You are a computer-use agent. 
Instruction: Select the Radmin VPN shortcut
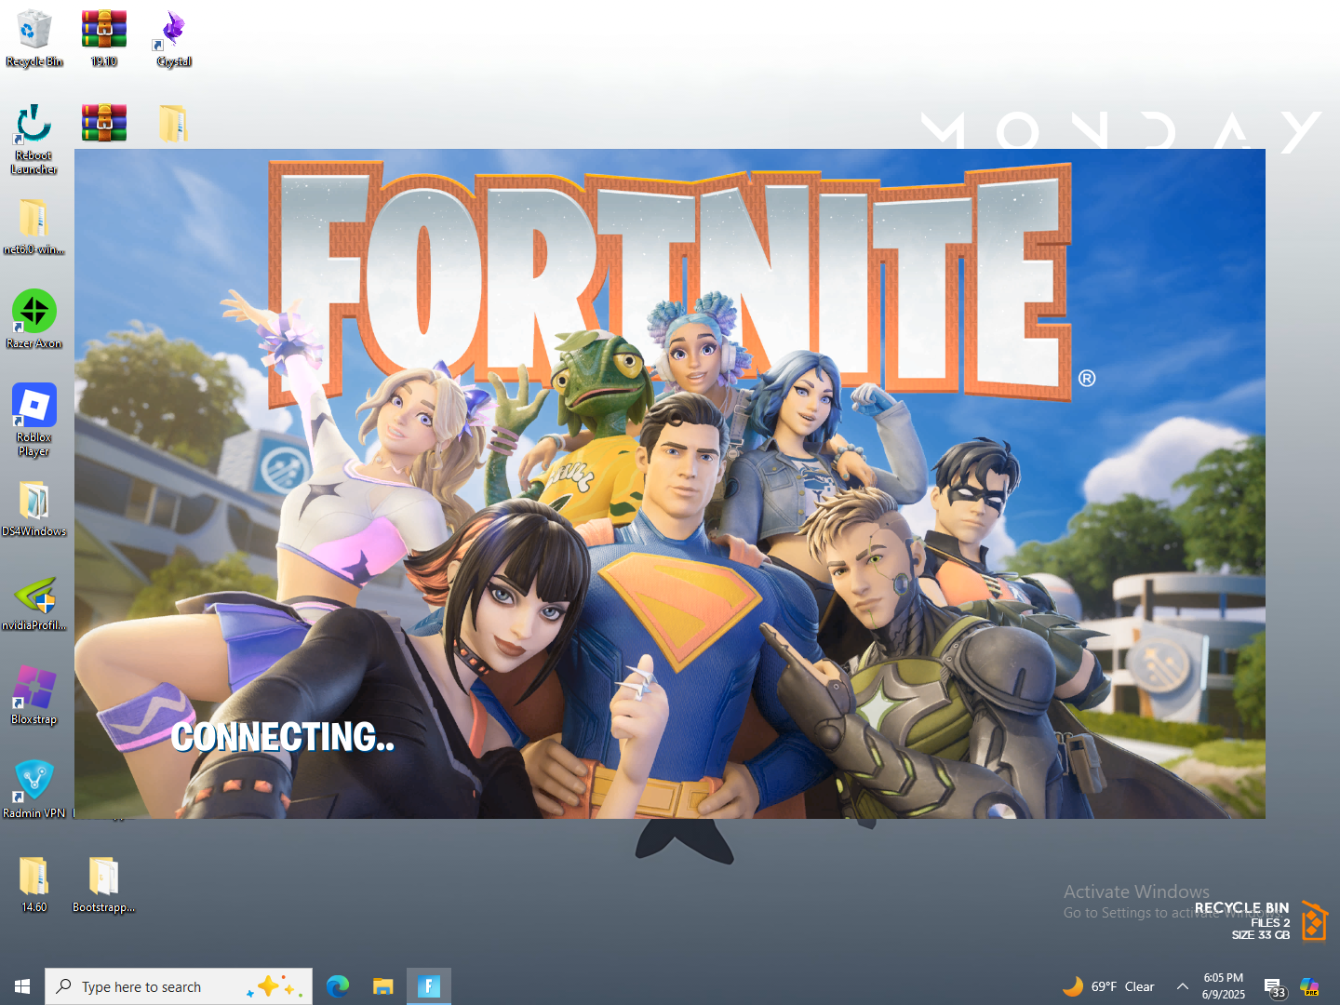point(34,789)
